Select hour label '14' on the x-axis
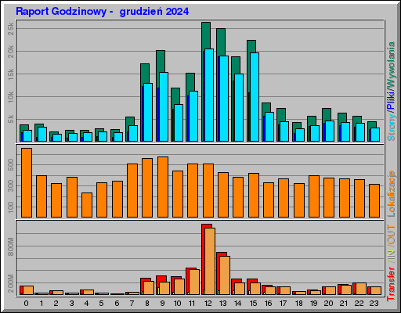 click(x=238, y=304)
